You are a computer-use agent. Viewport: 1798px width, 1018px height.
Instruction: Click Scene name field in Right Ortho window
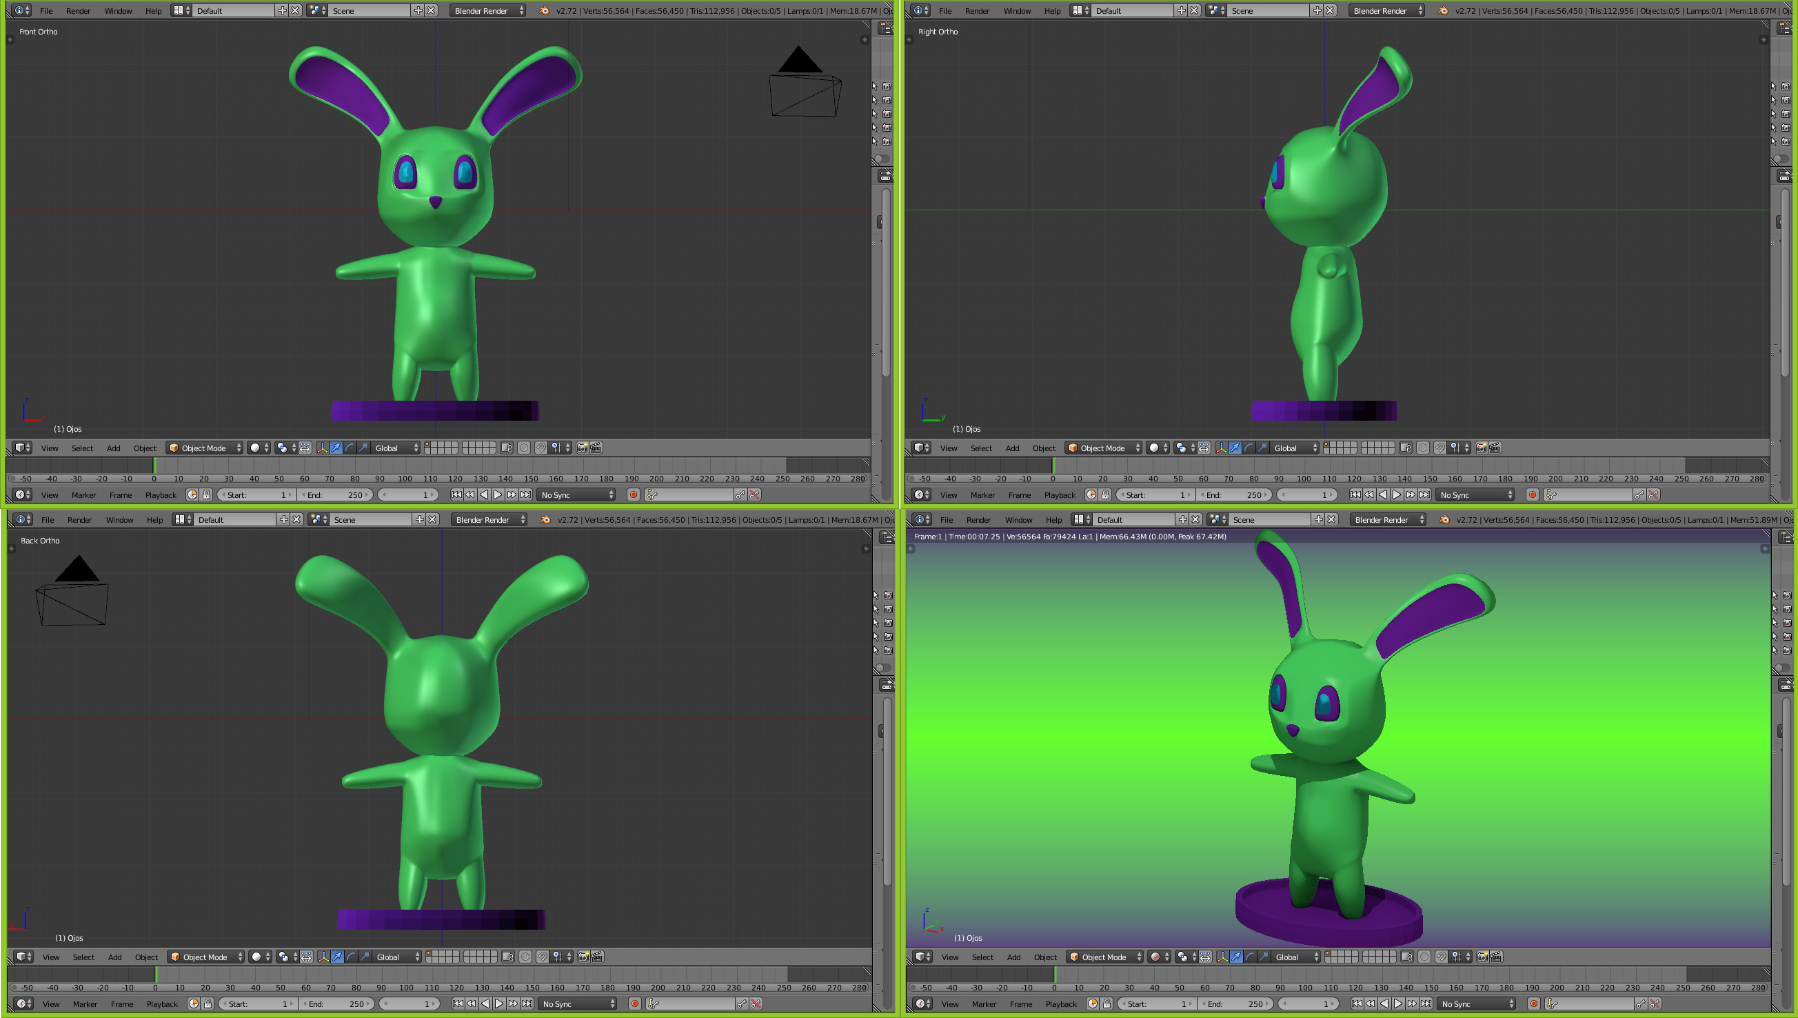click(1270, 10)
